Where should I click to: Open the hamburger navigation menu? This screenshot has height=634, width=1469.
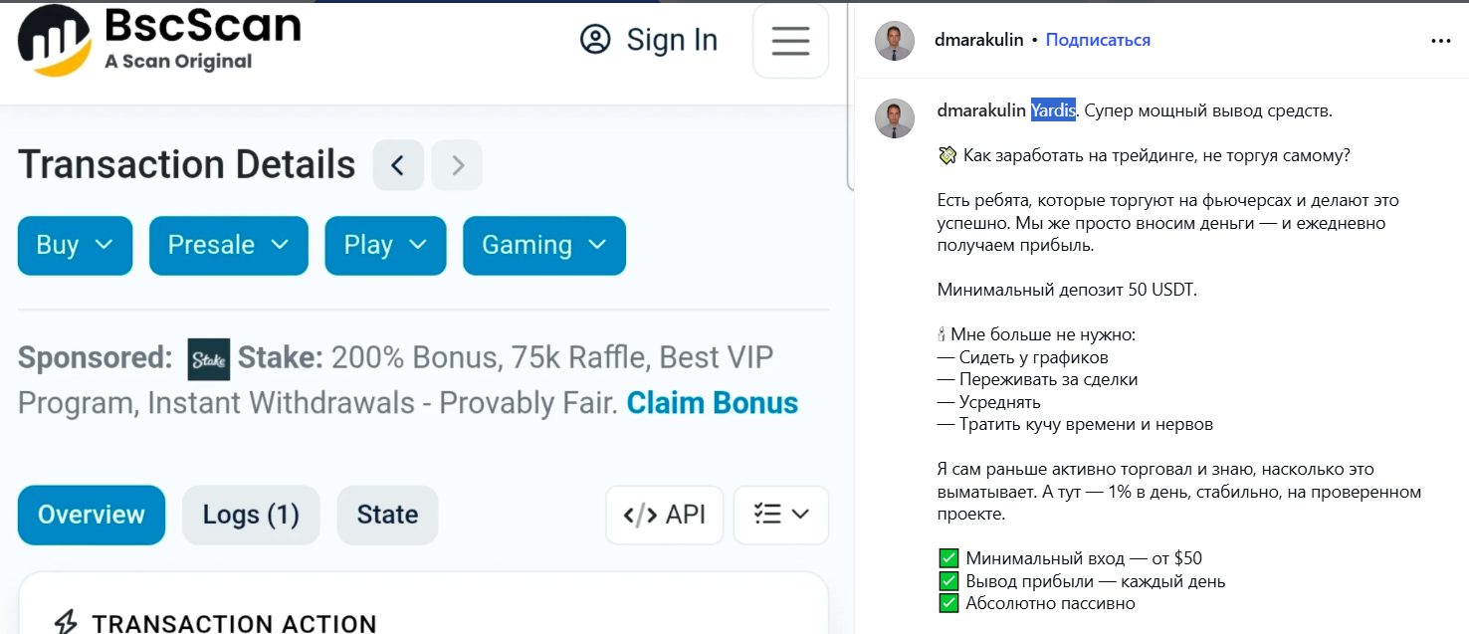[x=790, y=41]
